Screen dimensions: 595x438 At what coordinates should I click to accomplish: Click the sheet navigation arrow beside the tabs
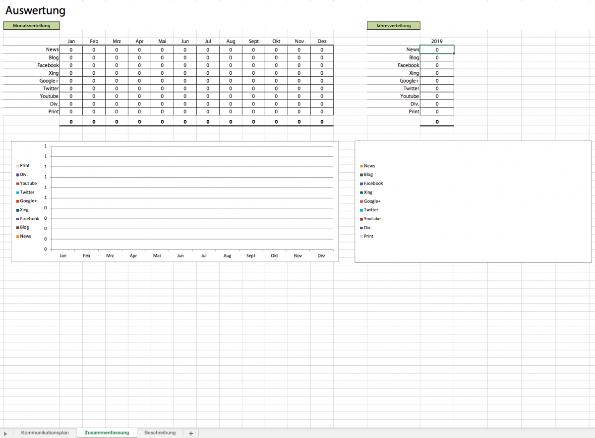click(5, 434)
